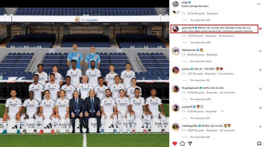The width and height of the screenshot is (262, 147).
Task: Like fabriziorom's comment
Action: tap(260, 51)
